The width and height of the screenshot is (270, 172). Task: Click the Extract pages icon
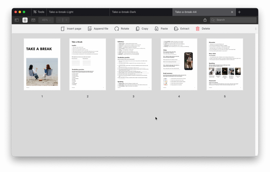tap(176, 29)
